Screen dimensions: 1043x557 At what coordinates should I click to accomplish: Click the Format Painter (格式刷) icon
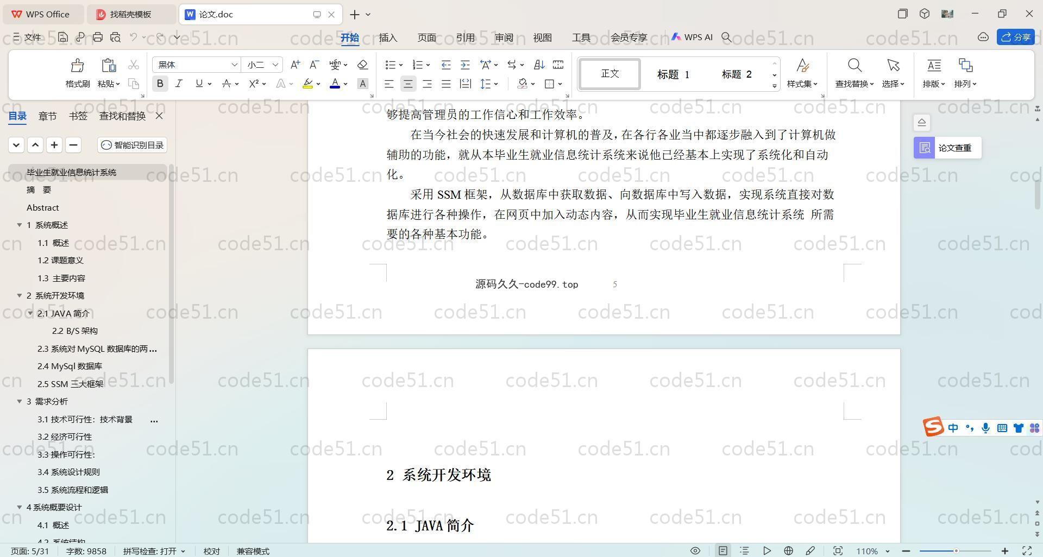77,66
